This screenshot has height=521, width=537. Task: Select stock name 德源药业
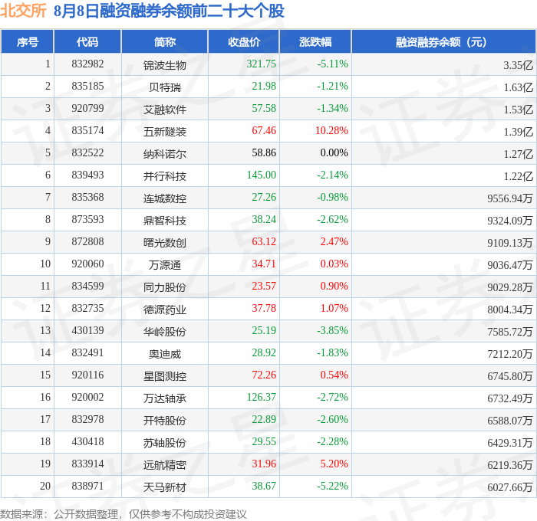click(165, 310)
